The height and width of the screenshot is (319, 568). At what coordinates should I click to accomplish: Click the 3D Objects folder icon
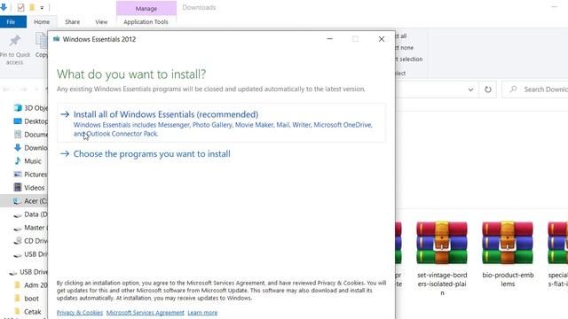tap(18, 108)
